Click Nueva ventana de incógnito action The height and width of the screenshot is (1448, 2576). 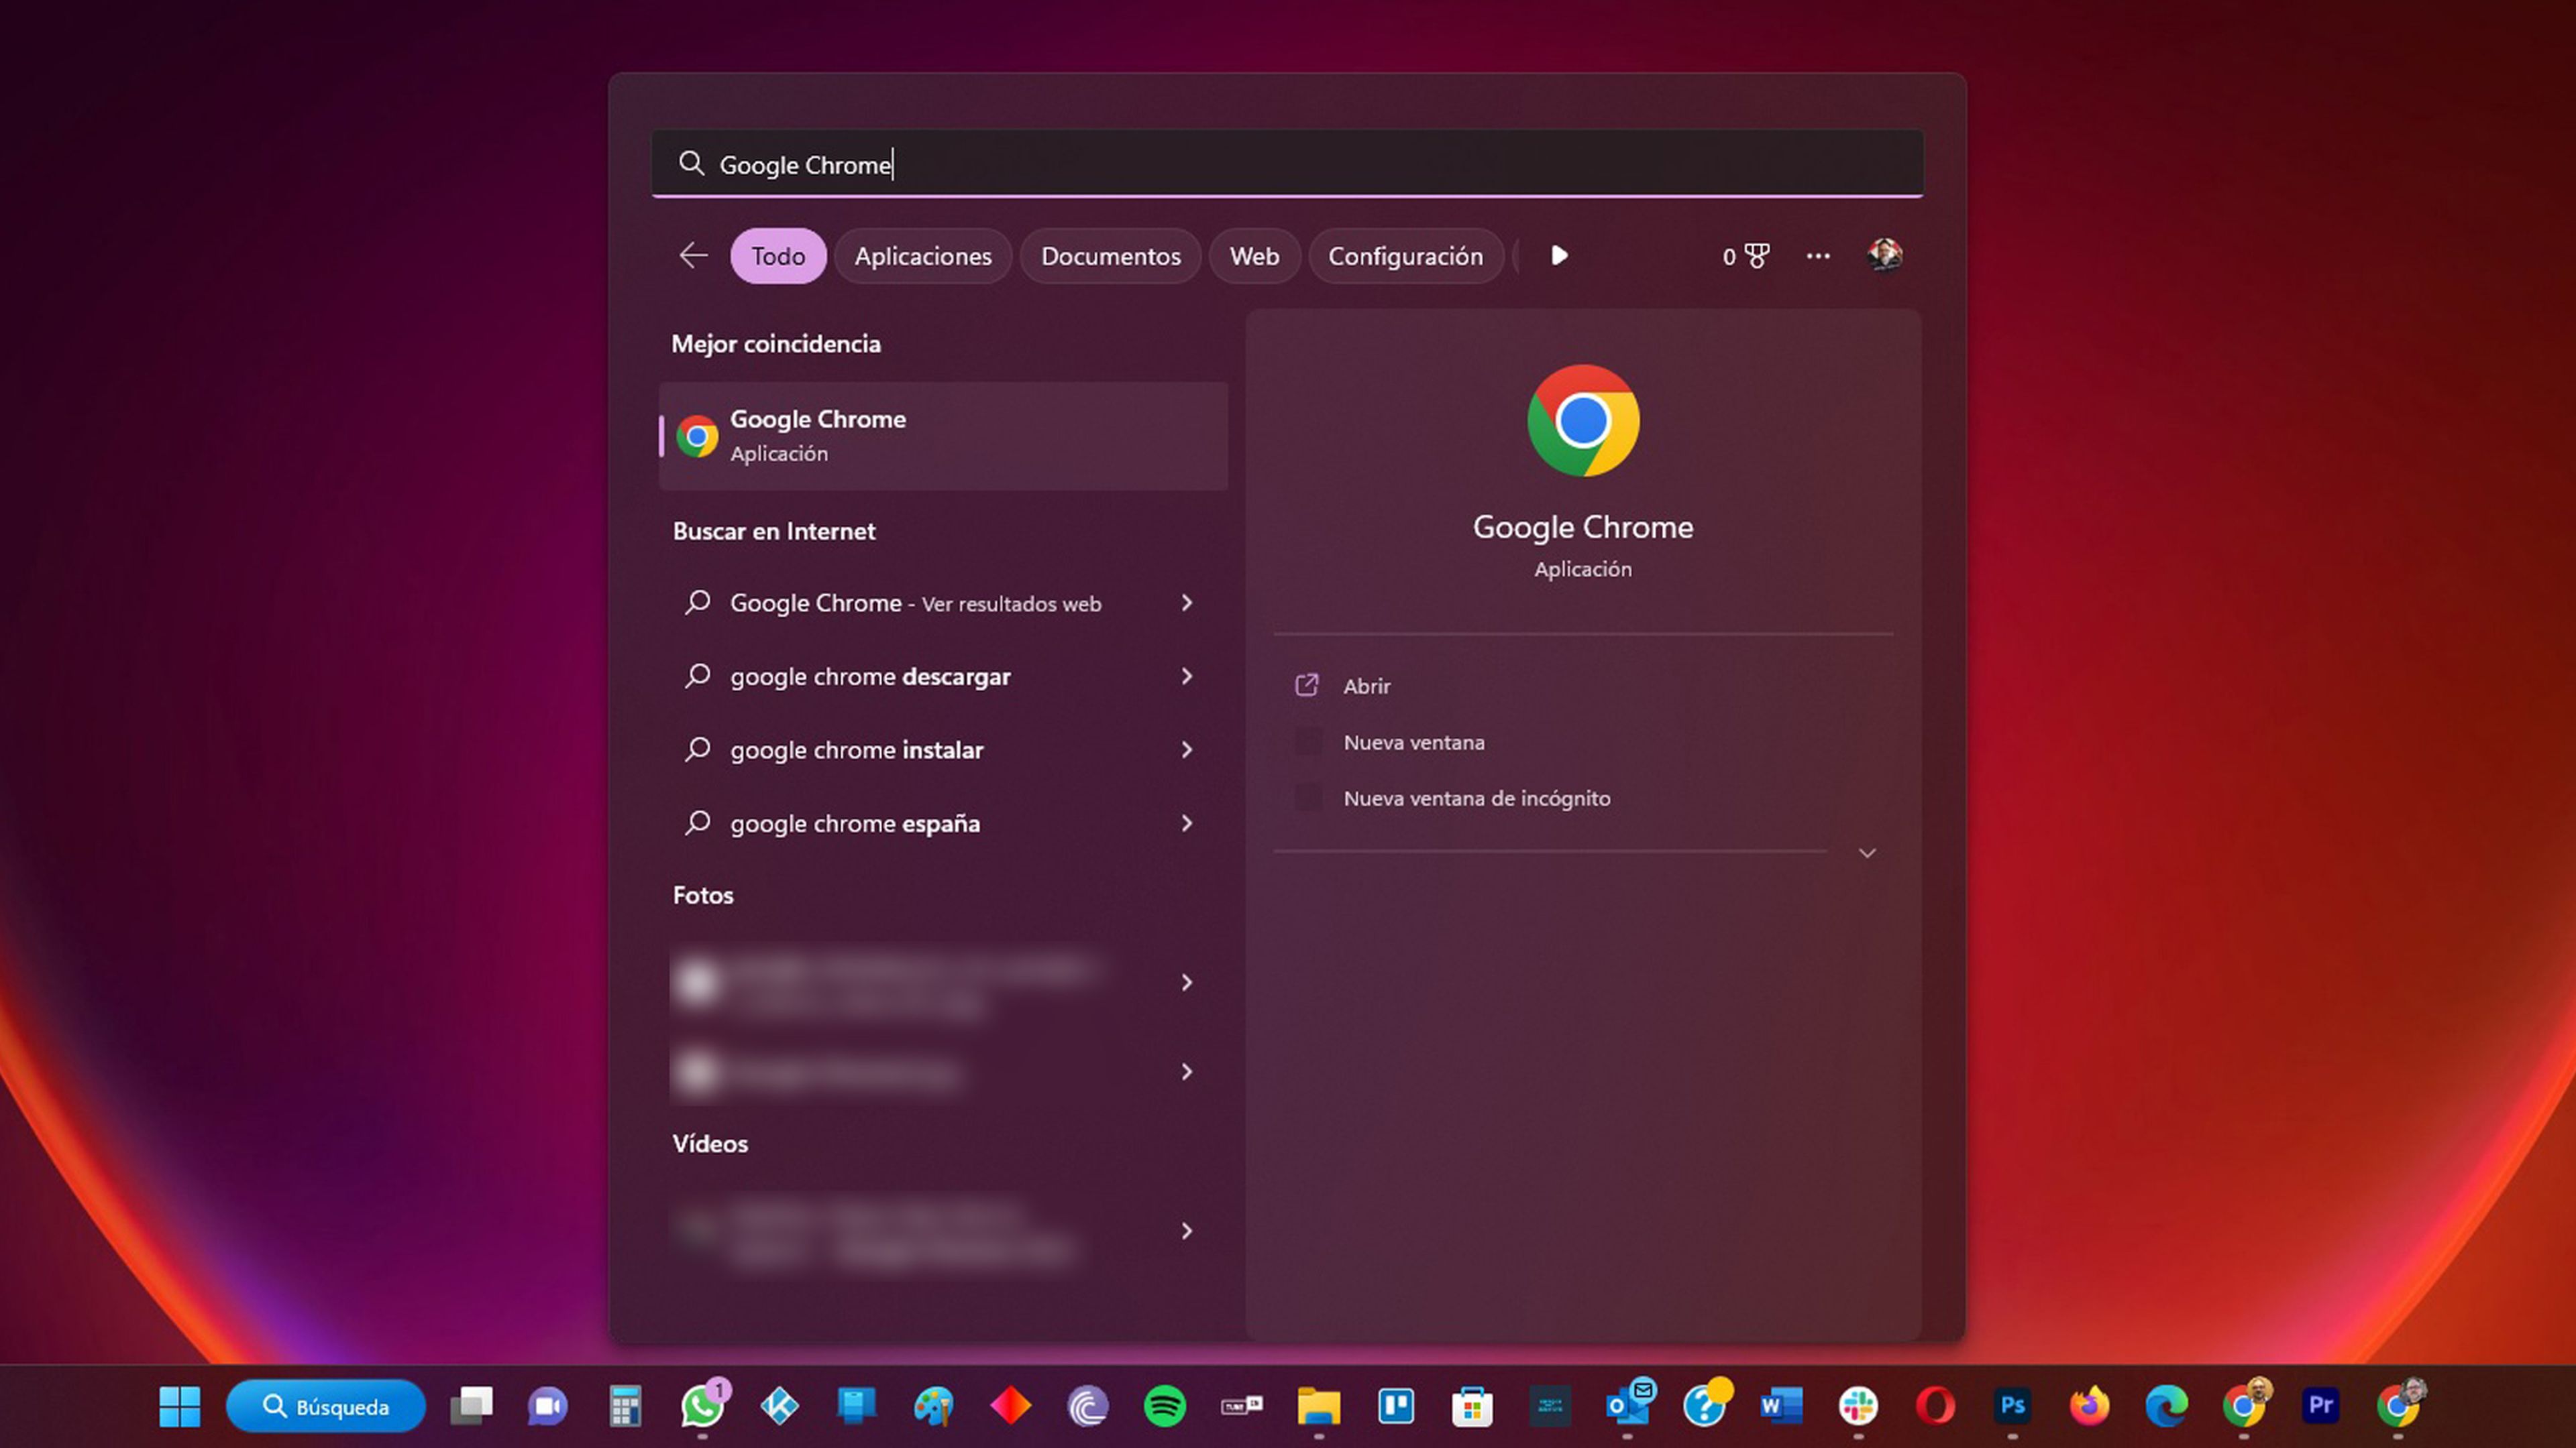pos(1476,798)
